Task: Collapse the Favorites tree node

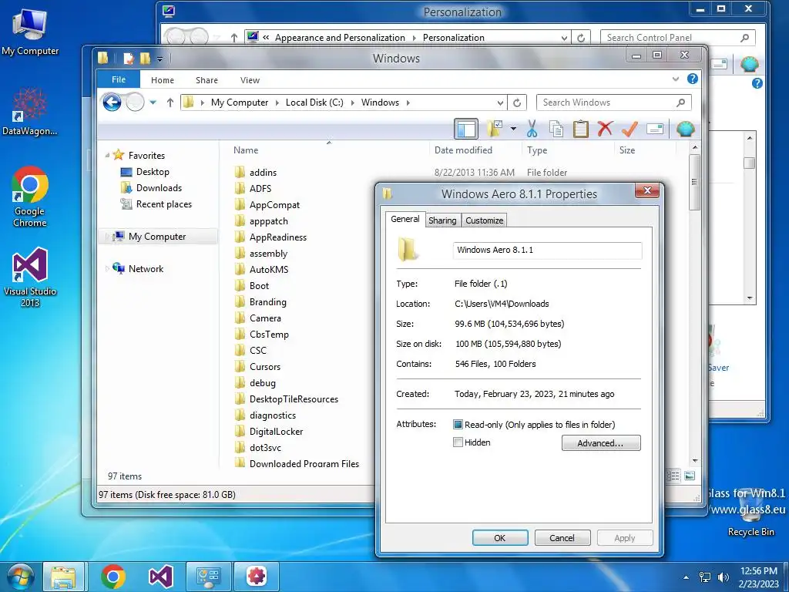Action: pos(107,155)
